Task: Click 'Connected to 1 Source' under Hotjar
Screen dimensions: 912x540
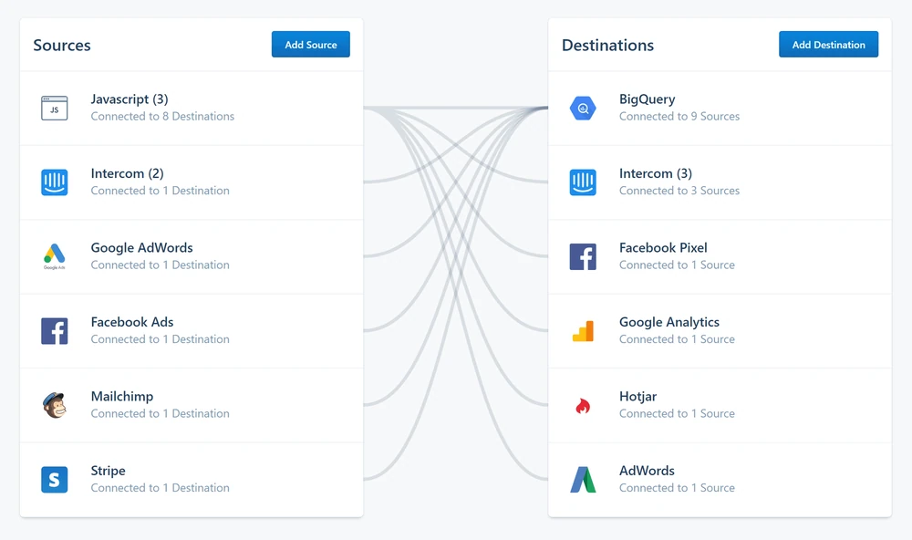Action: coord(677,414)
